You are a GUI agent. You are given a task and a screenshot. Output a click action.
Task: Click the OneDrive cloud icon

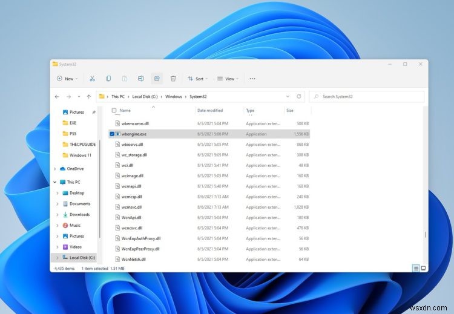click(62, 169)
